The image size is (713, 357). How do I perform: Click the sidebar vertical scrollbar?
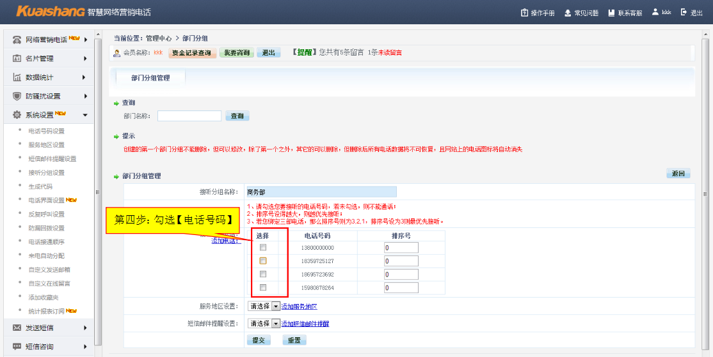pyautogui.click(x=97, y=192)
